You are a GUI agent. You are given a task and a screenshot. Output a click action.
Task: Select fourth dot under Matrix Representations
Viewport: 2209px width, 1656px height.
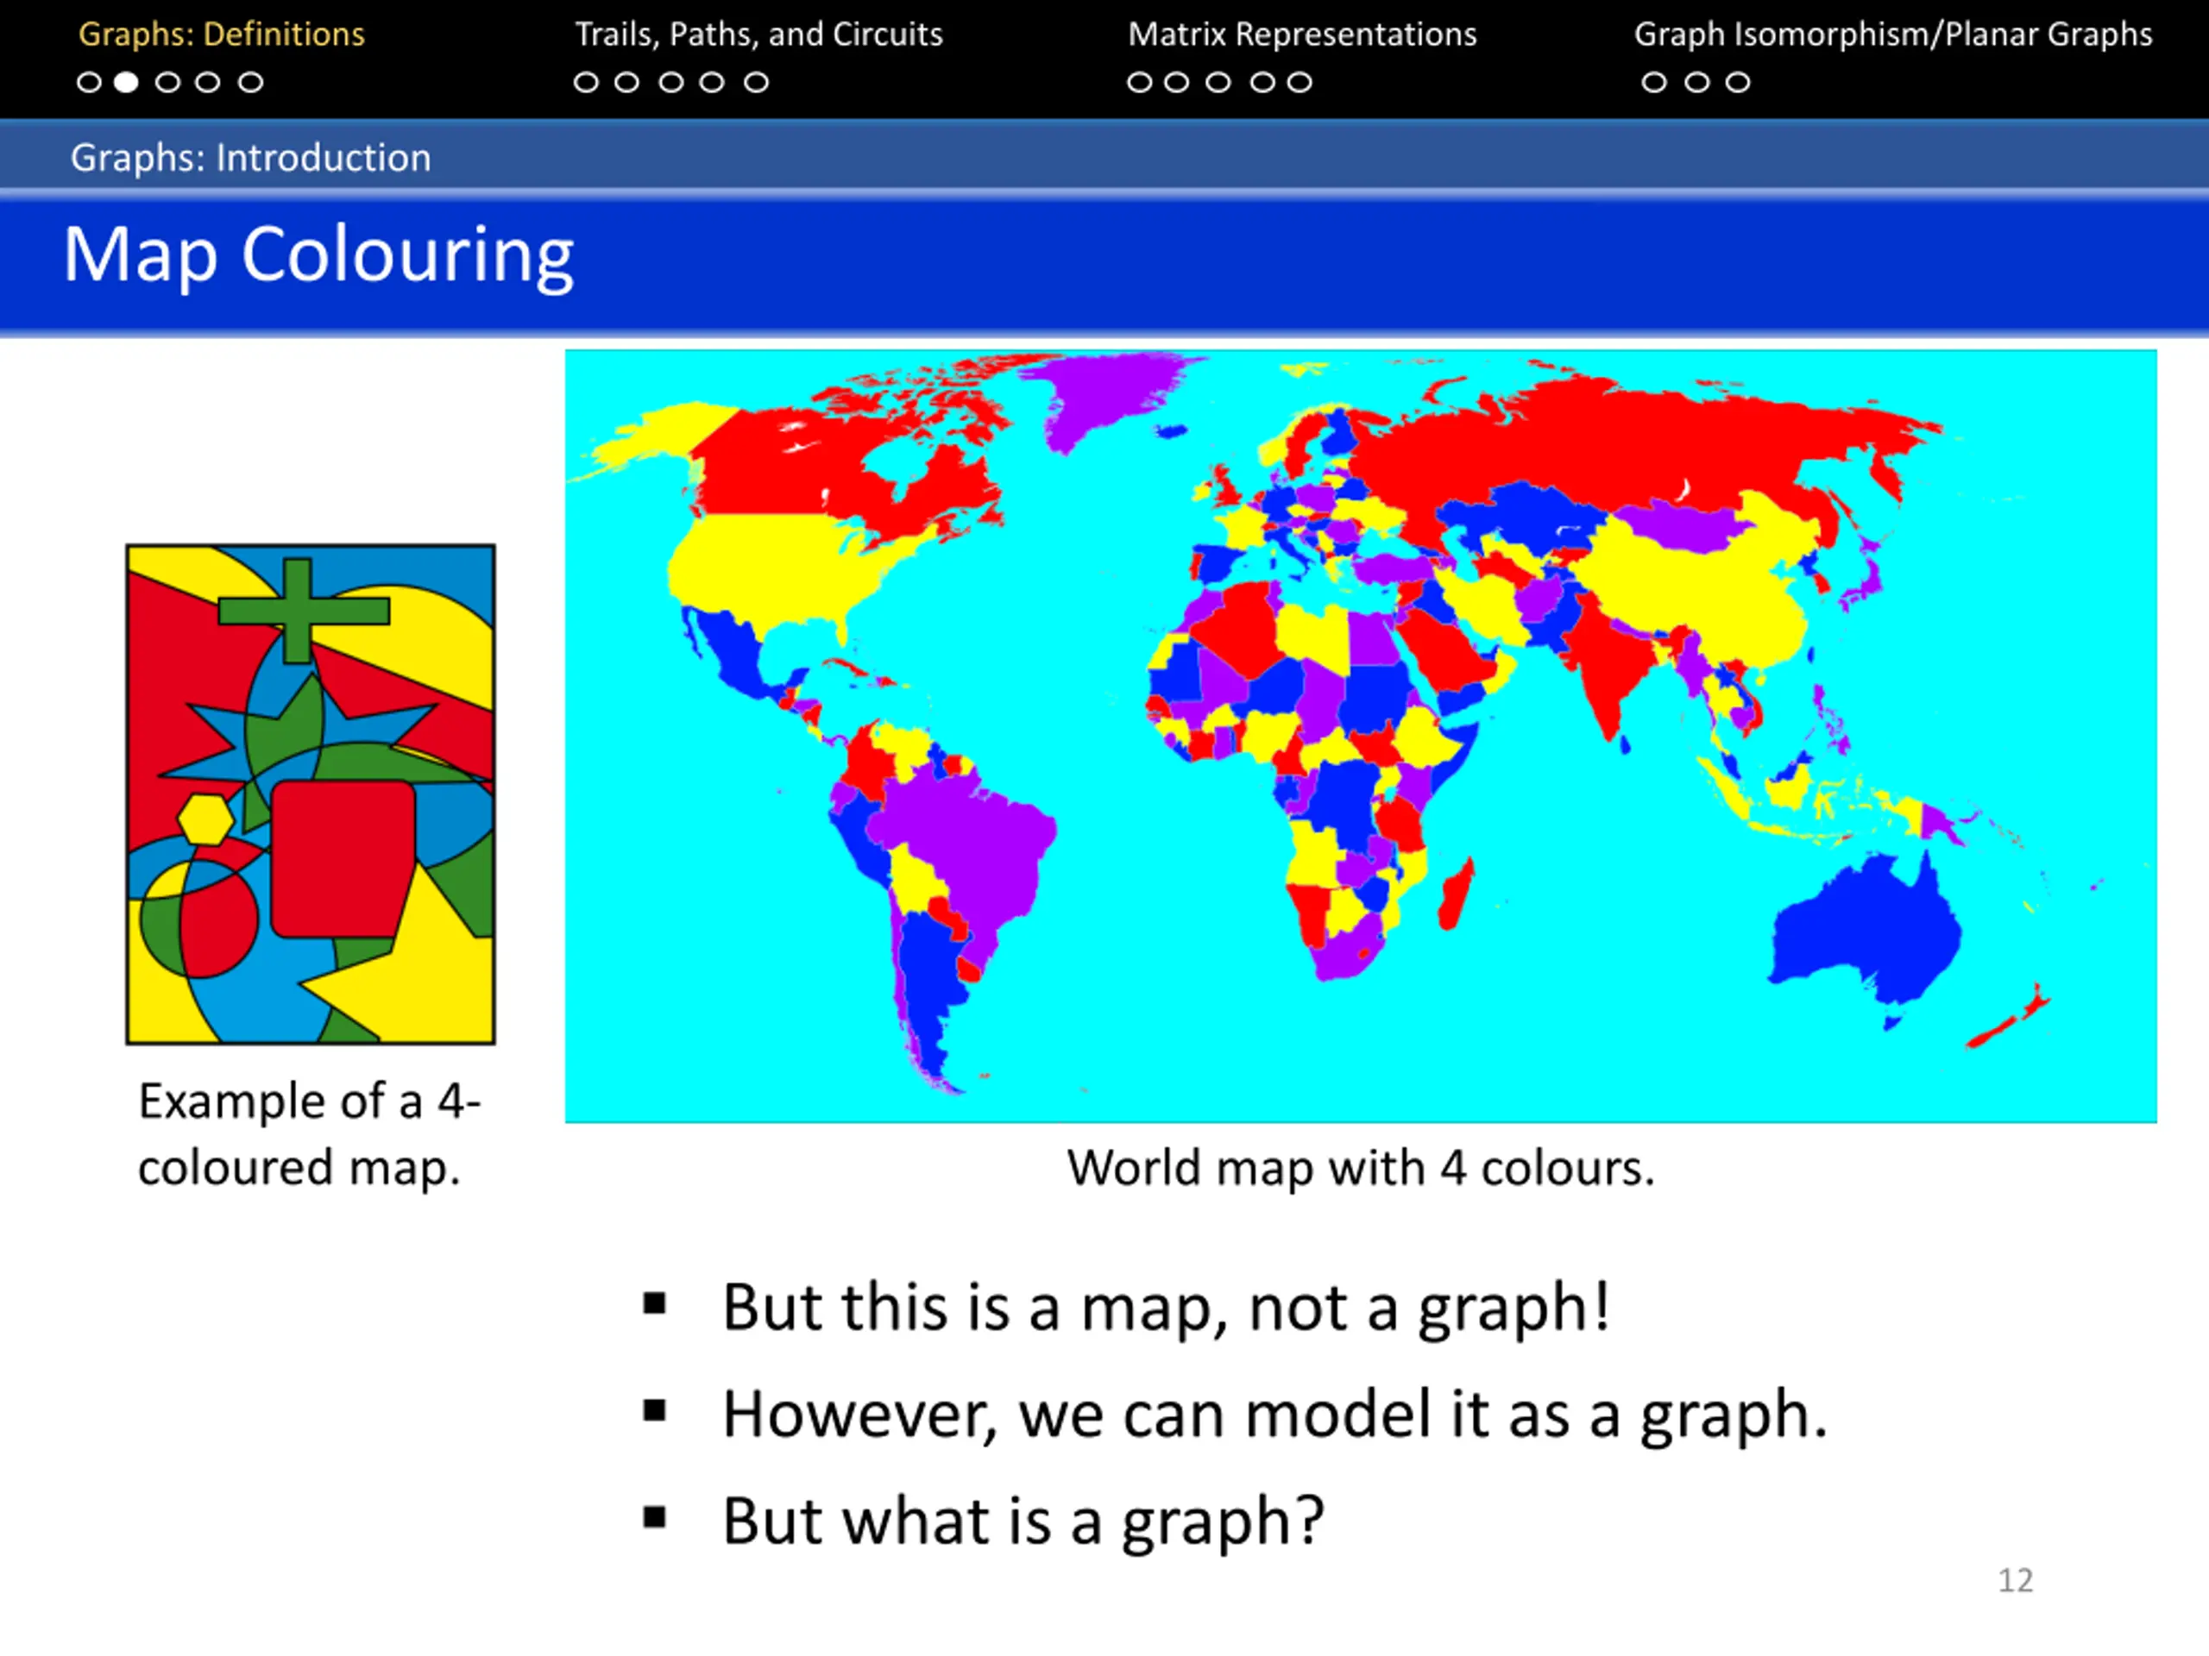(x=1263, y=83)
